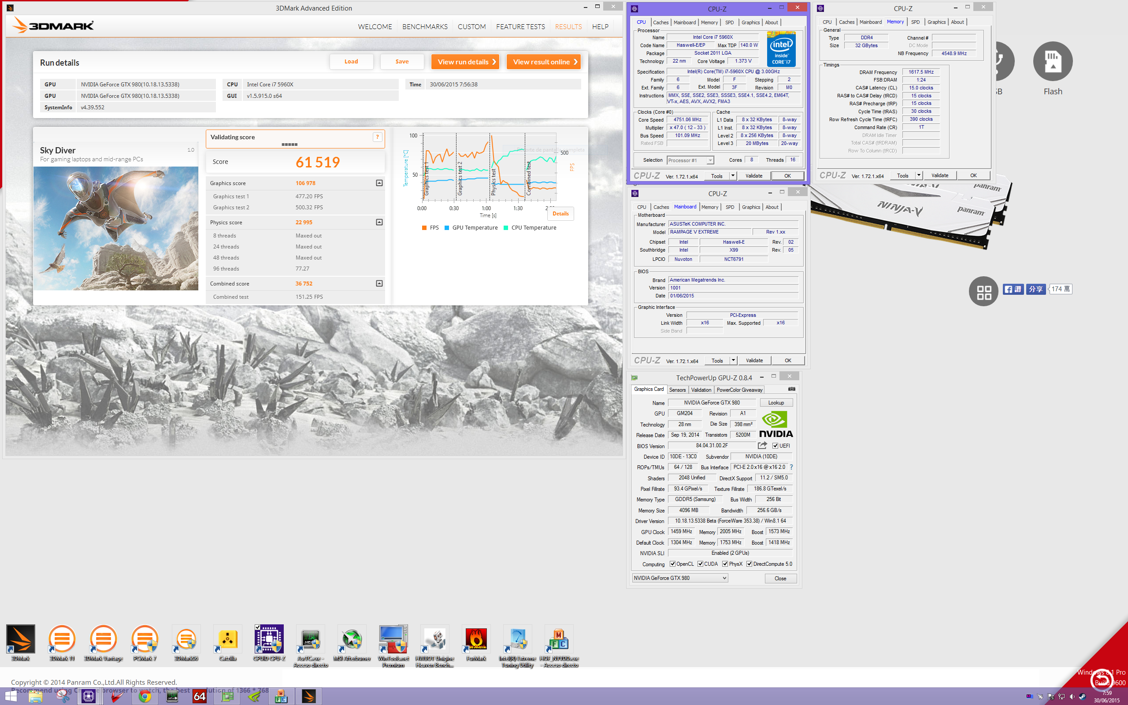Click View result online button
The image size is (1128, 705).
543,62
